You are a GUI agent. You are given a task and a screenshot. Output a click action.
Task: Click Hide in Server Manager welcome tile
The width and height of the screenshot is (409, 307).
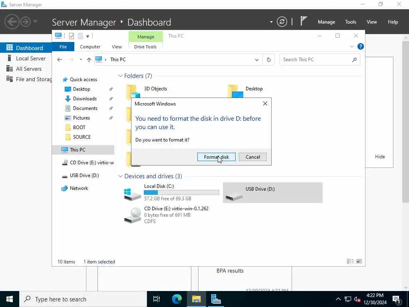[x=380, y=157]
